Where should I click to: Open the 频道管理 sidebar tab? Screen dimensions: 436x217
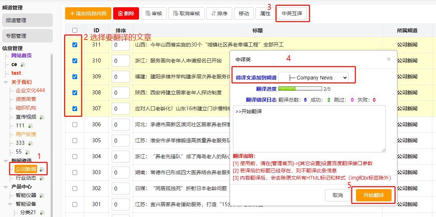coord(27,20)
